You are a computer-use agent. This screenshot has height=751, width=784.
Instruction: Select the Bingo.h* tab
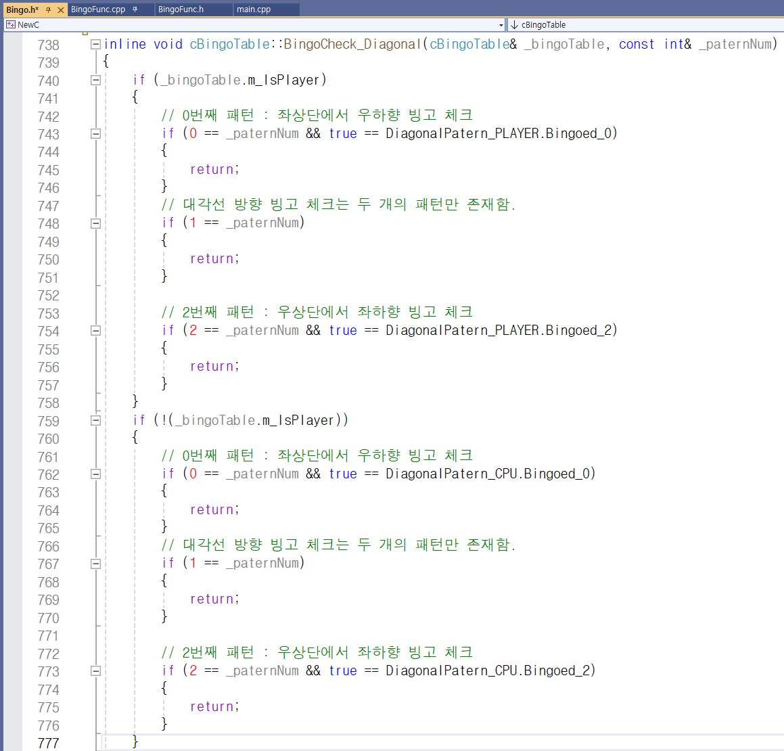[x=22, y=9]
